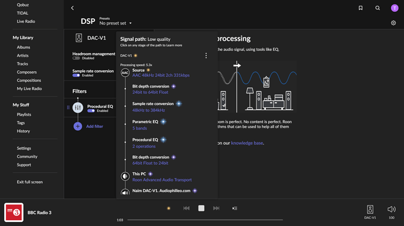Image resolution: width=404 pixels, height=226 pixels.
Task: Click the yellow dot beside DAC-V1 in signal path
Action: tap(135, 55)
